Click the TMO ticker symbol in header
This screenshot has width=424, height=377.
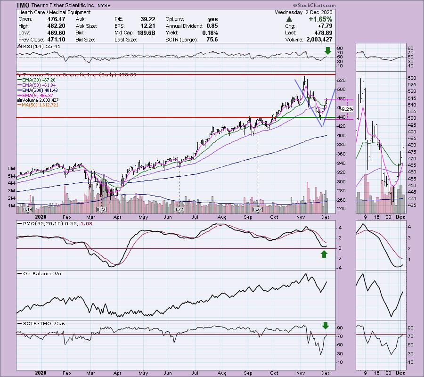click(x=23, y=5)
